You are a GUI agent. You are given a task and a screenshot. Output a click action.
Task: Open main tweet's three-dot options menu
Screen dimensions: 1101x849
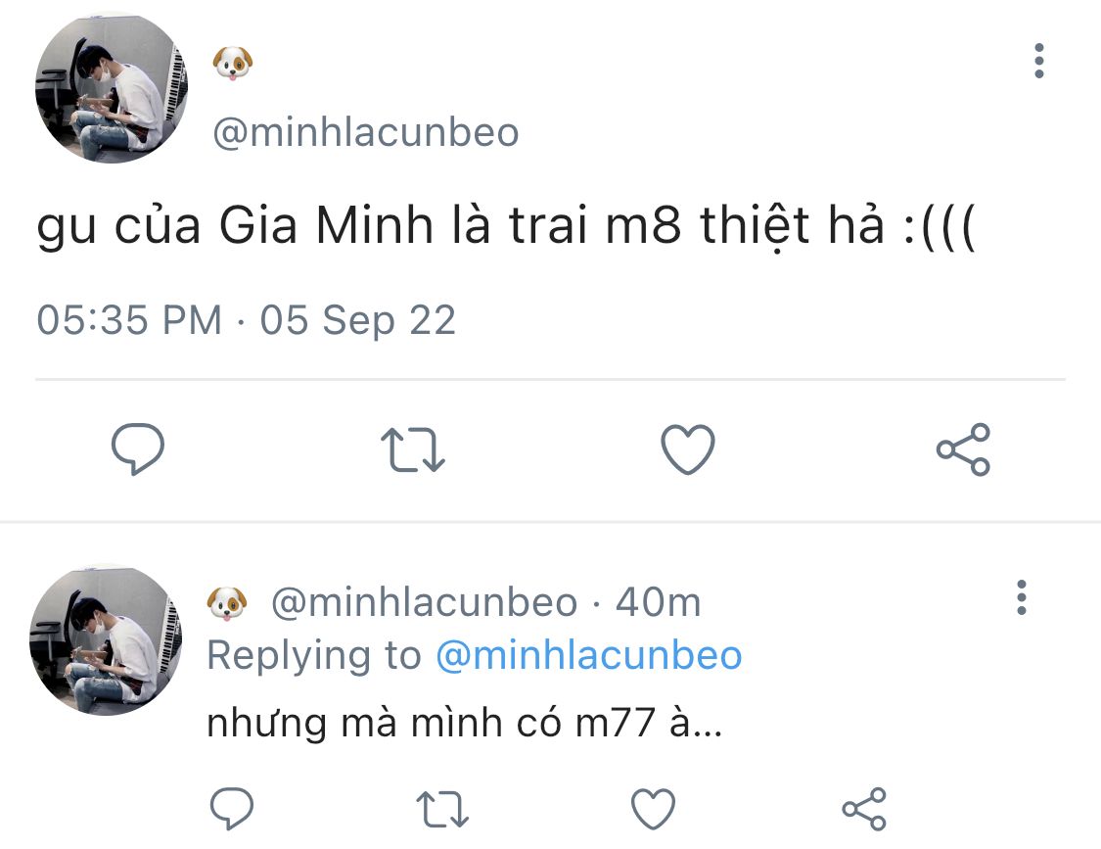(1038, 62)
